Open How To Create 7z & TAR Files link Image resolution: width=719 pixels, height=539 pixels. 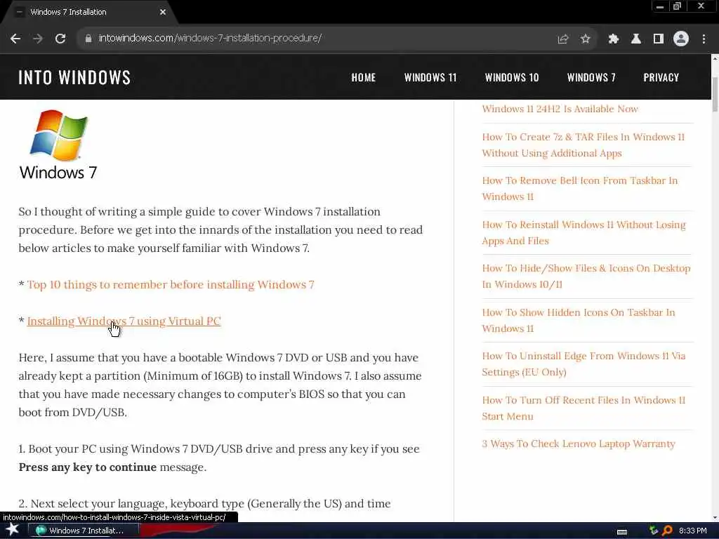pyautogui.click(x=583, y=145)
